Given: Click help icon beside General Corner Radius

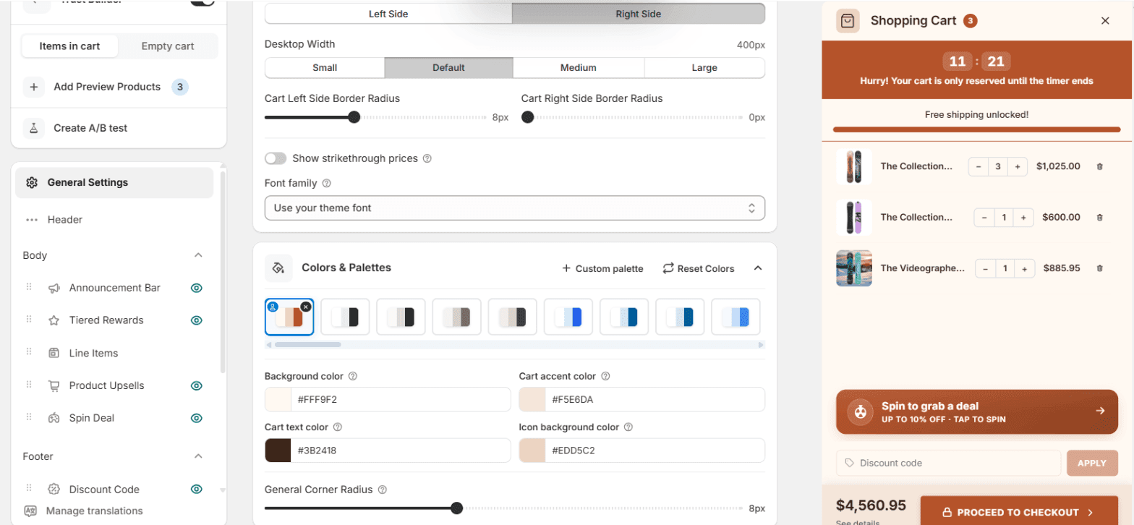Looking at the screenshot, I should click(x=383, y=490).
